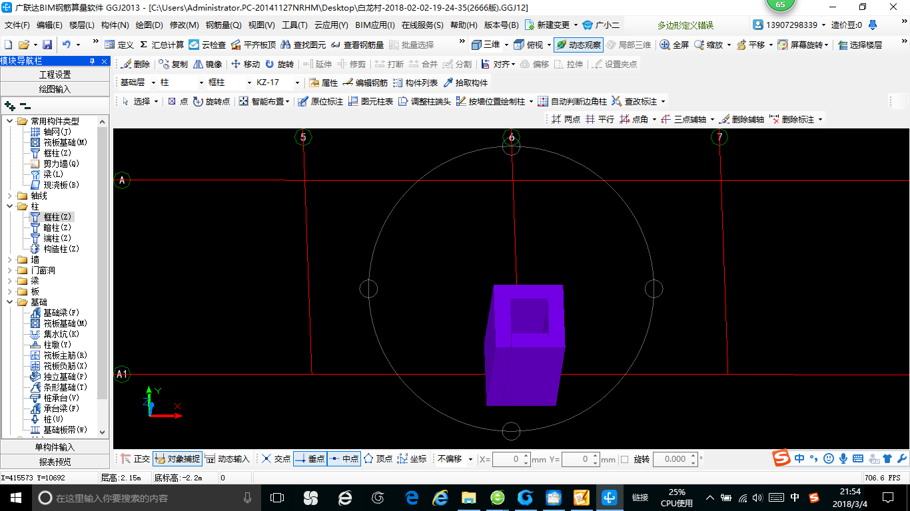This screenshot has width=910, height=511.
Task: Click 工程设置 navigation button
Action: 55,75
